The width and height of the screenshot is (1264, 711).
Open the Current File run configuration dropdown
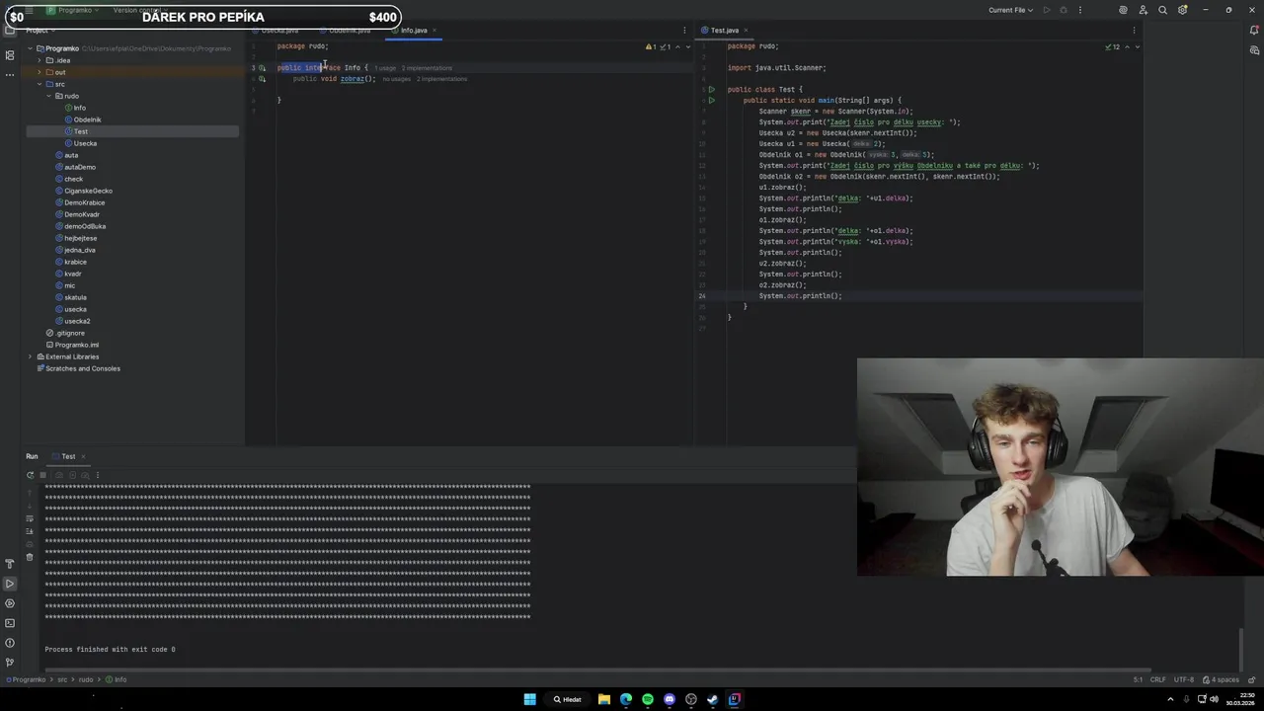[x=1010, y=10]
